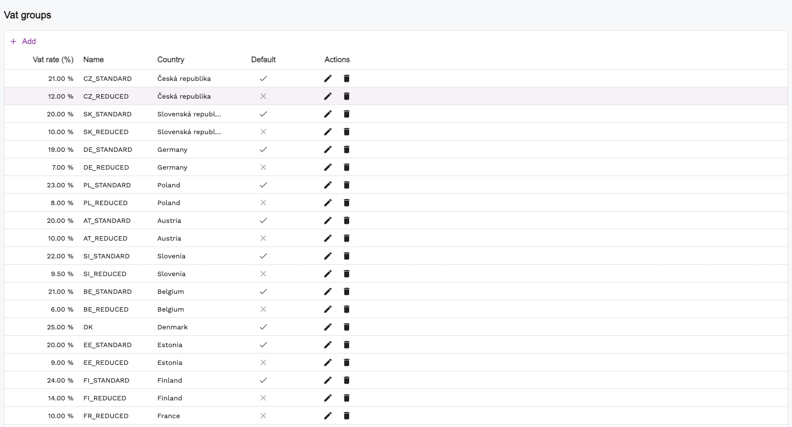Image resolution: width=792 pixels, height=427 pixels.
Task: Delete the BE_STANDARD VAT group
Action: (347, 291)
